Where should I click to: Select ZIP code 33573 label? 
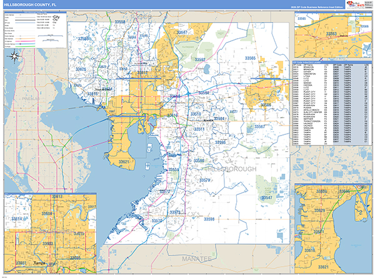[x=175, y=212]
